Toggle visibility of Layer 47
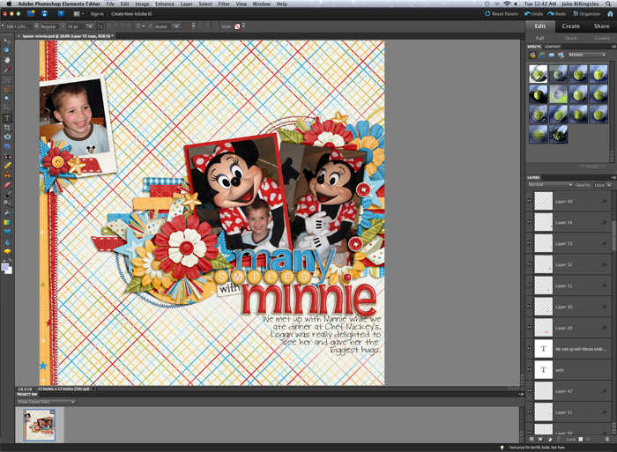This screenshot has width=617, height=452. coord(529,390)
